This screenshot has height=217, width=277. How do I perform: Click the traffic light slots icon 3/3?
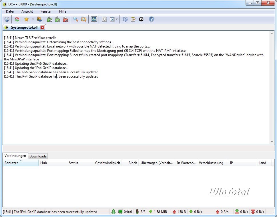[x=141, y=212]
